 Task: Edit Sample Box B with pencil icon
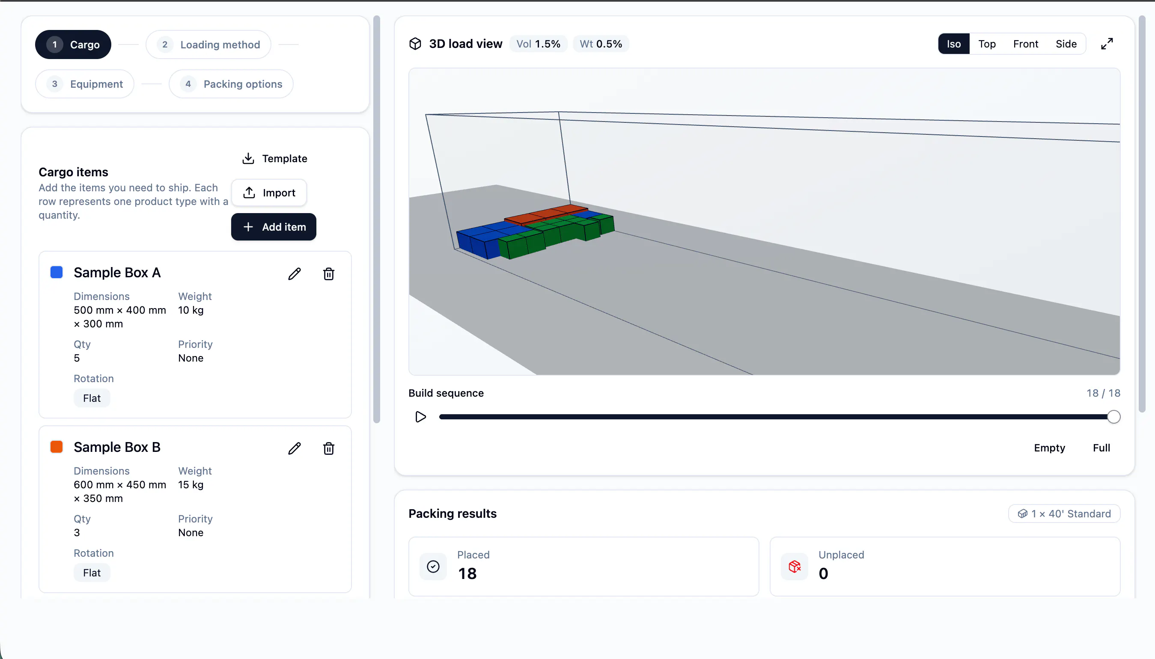point(294,448)
